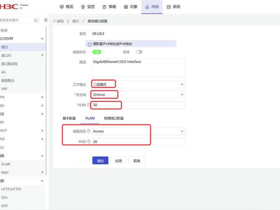Open the 概览 top menu
This screenshot has height=210, width=280.
tap(66, 7)
